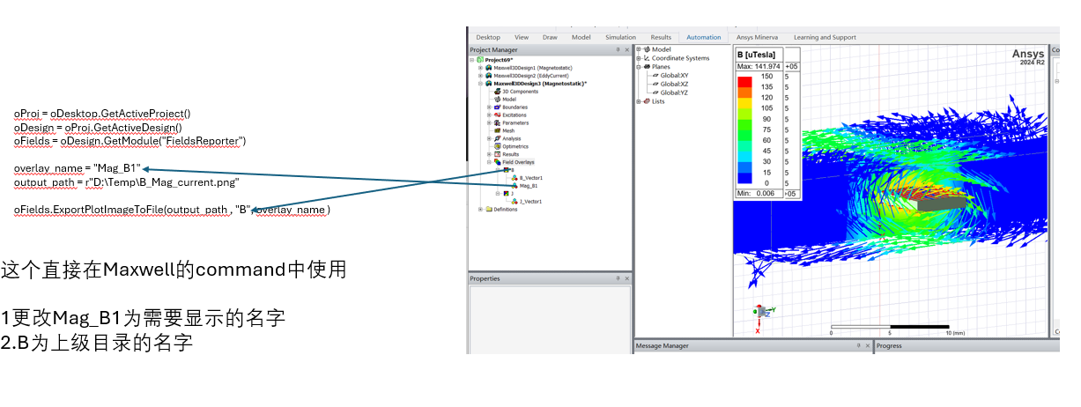1081x407 pixels.
Task: Switch to the Model ribbon tab
Action: click(x=581, y=37)
